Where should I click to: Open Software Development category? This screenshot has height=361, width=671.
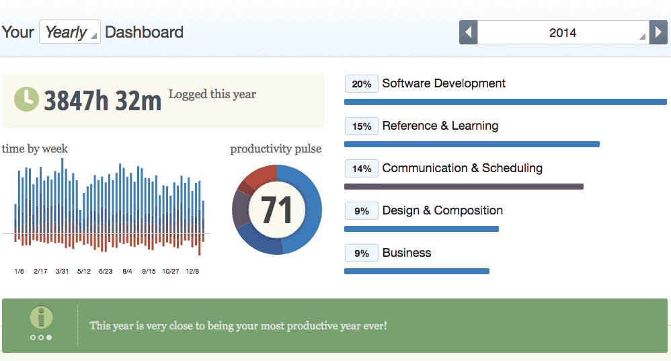click(444, 83)
